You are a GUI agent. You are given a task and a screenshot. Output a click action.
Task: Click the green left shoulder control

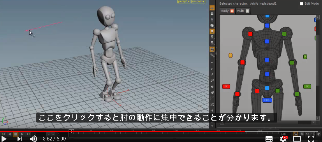(x=284, y=34)
